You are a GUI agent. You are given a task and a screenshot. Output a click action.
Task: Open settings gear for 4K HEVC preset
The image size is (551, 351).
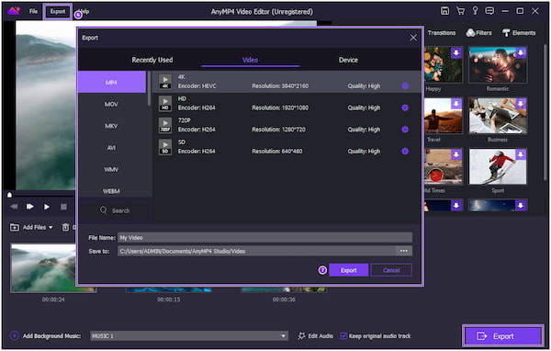click(405, 85)
